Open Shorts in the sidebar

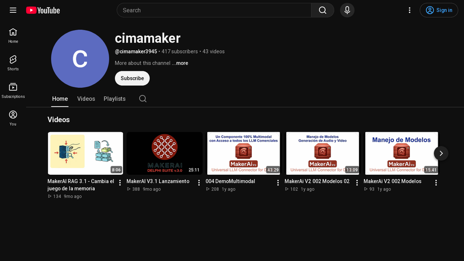tap(13, 63)
